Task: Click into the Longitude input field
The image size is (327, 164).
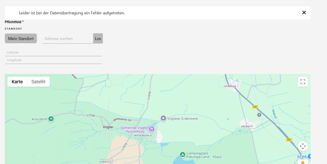Action: click(53, 60)
